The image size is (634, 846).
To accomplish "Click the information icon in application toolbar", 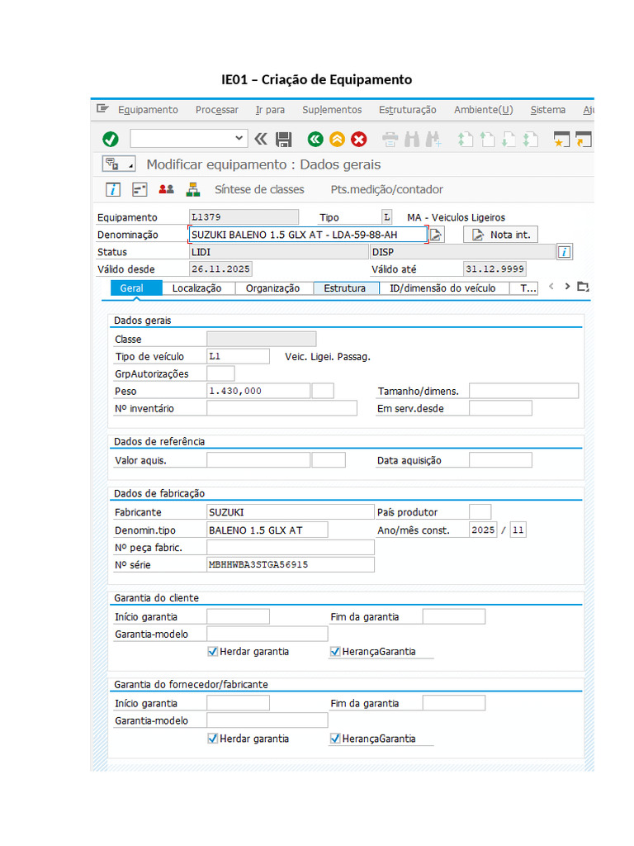I will coord(112,189).
